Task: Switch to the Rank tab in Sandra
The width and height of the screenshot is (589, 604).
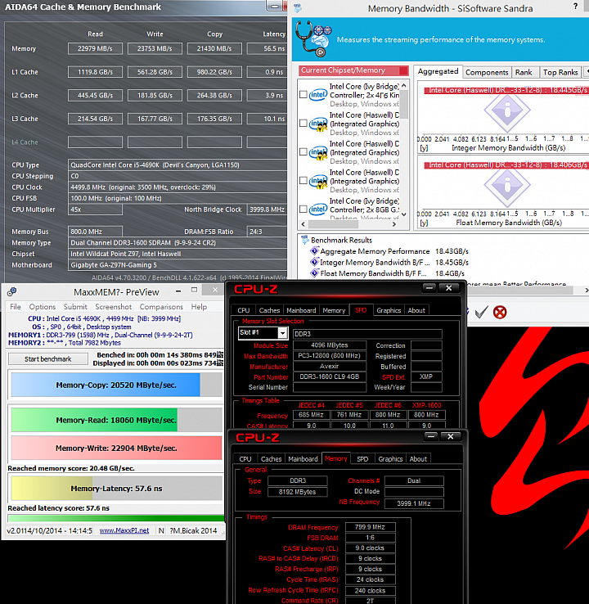Action: (524, 72)
